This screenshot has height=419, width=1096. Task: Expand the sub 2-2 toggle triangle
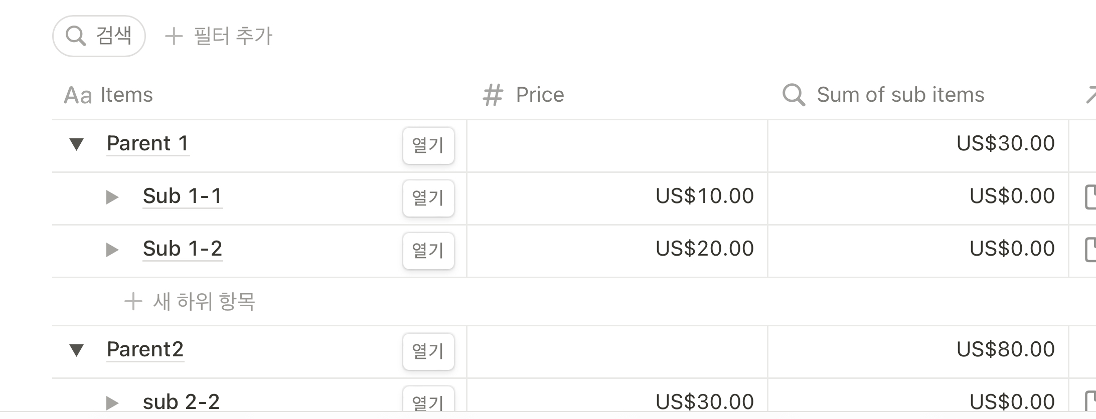tap(112, 402)
